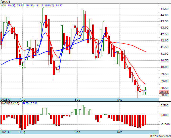
Task: Click the tallest green MACD bar in September
Action: click(82, 110)
